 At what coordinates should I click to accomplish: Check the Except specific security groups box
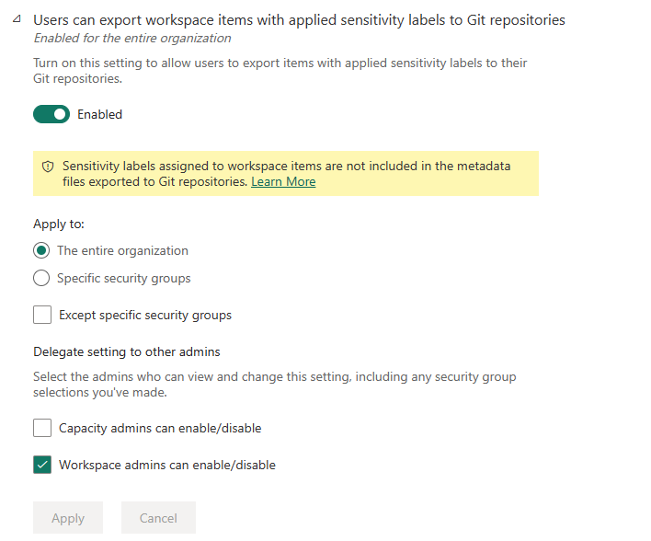pos(42,315)
